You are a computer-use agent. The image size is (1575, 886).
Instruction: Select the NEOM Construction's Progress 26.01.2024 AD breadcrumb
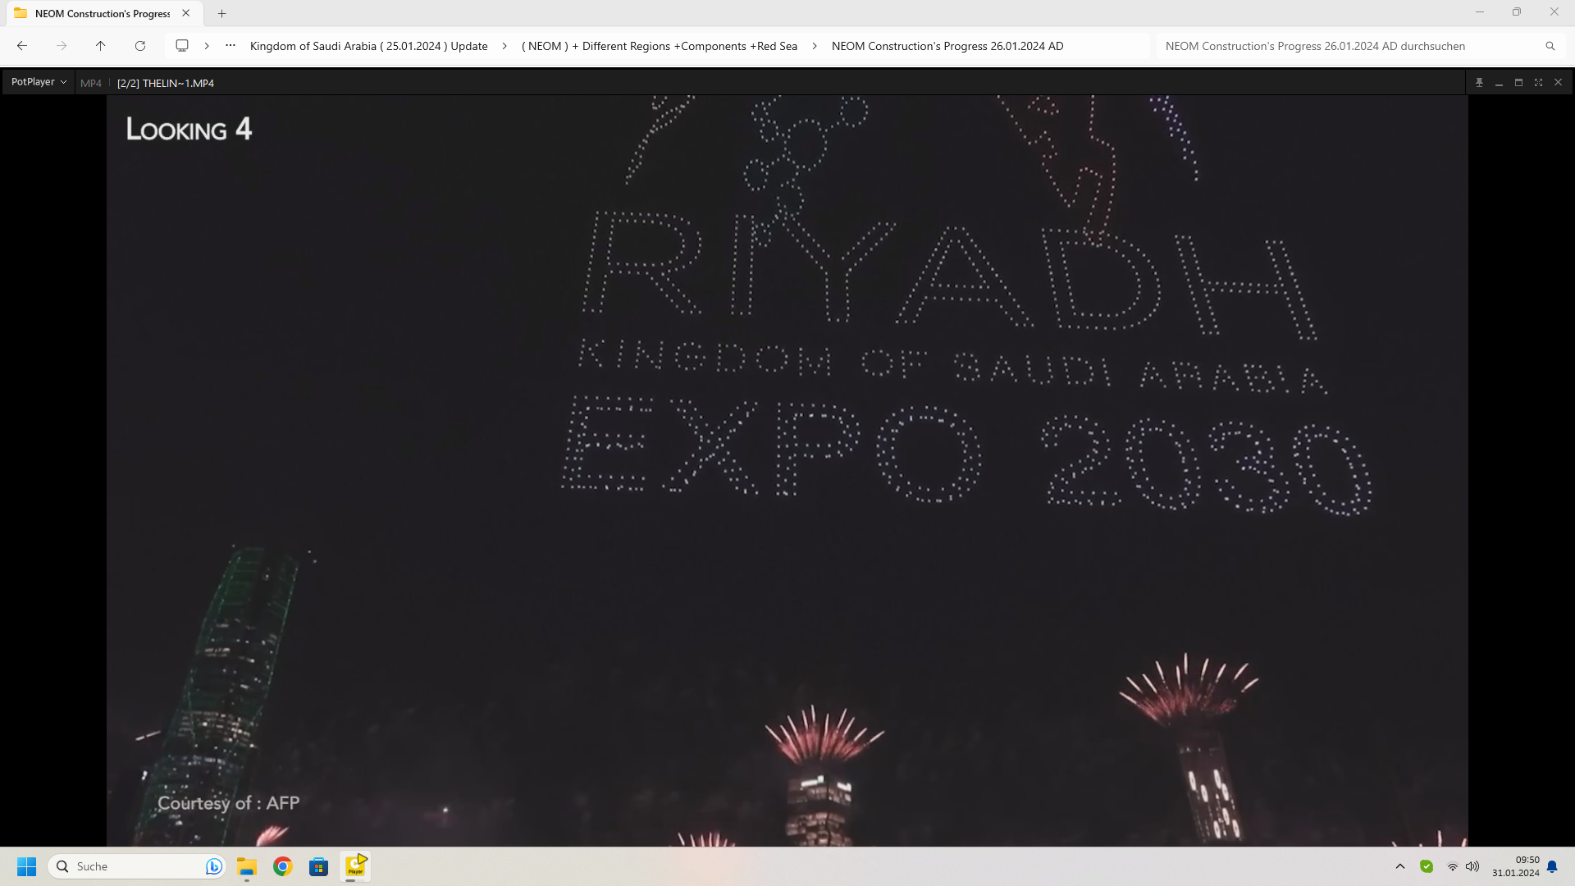point(947,46)
